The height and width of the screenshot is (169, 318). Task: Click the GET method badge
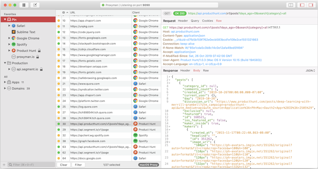point(167,13)
